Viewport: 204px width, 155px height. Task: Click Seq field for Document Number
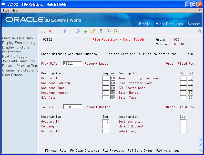pos(106,92)
